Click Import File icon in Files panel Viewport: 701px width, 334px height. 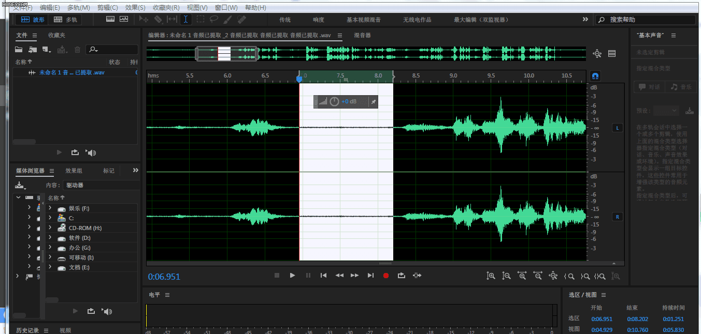click(x=33, y=50)
